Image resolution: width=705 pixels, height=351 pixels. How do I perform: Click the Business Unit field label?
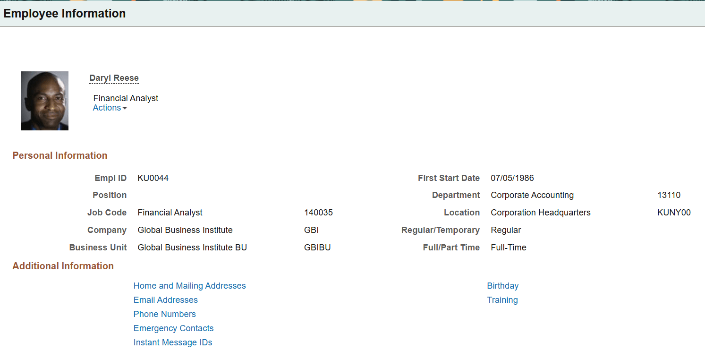pyautogui.click(x=98, y=248)
